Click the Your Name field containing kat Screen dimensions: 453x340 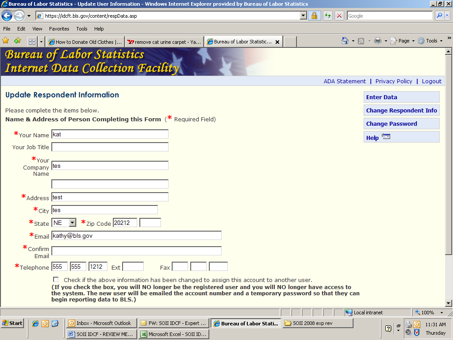110,134
